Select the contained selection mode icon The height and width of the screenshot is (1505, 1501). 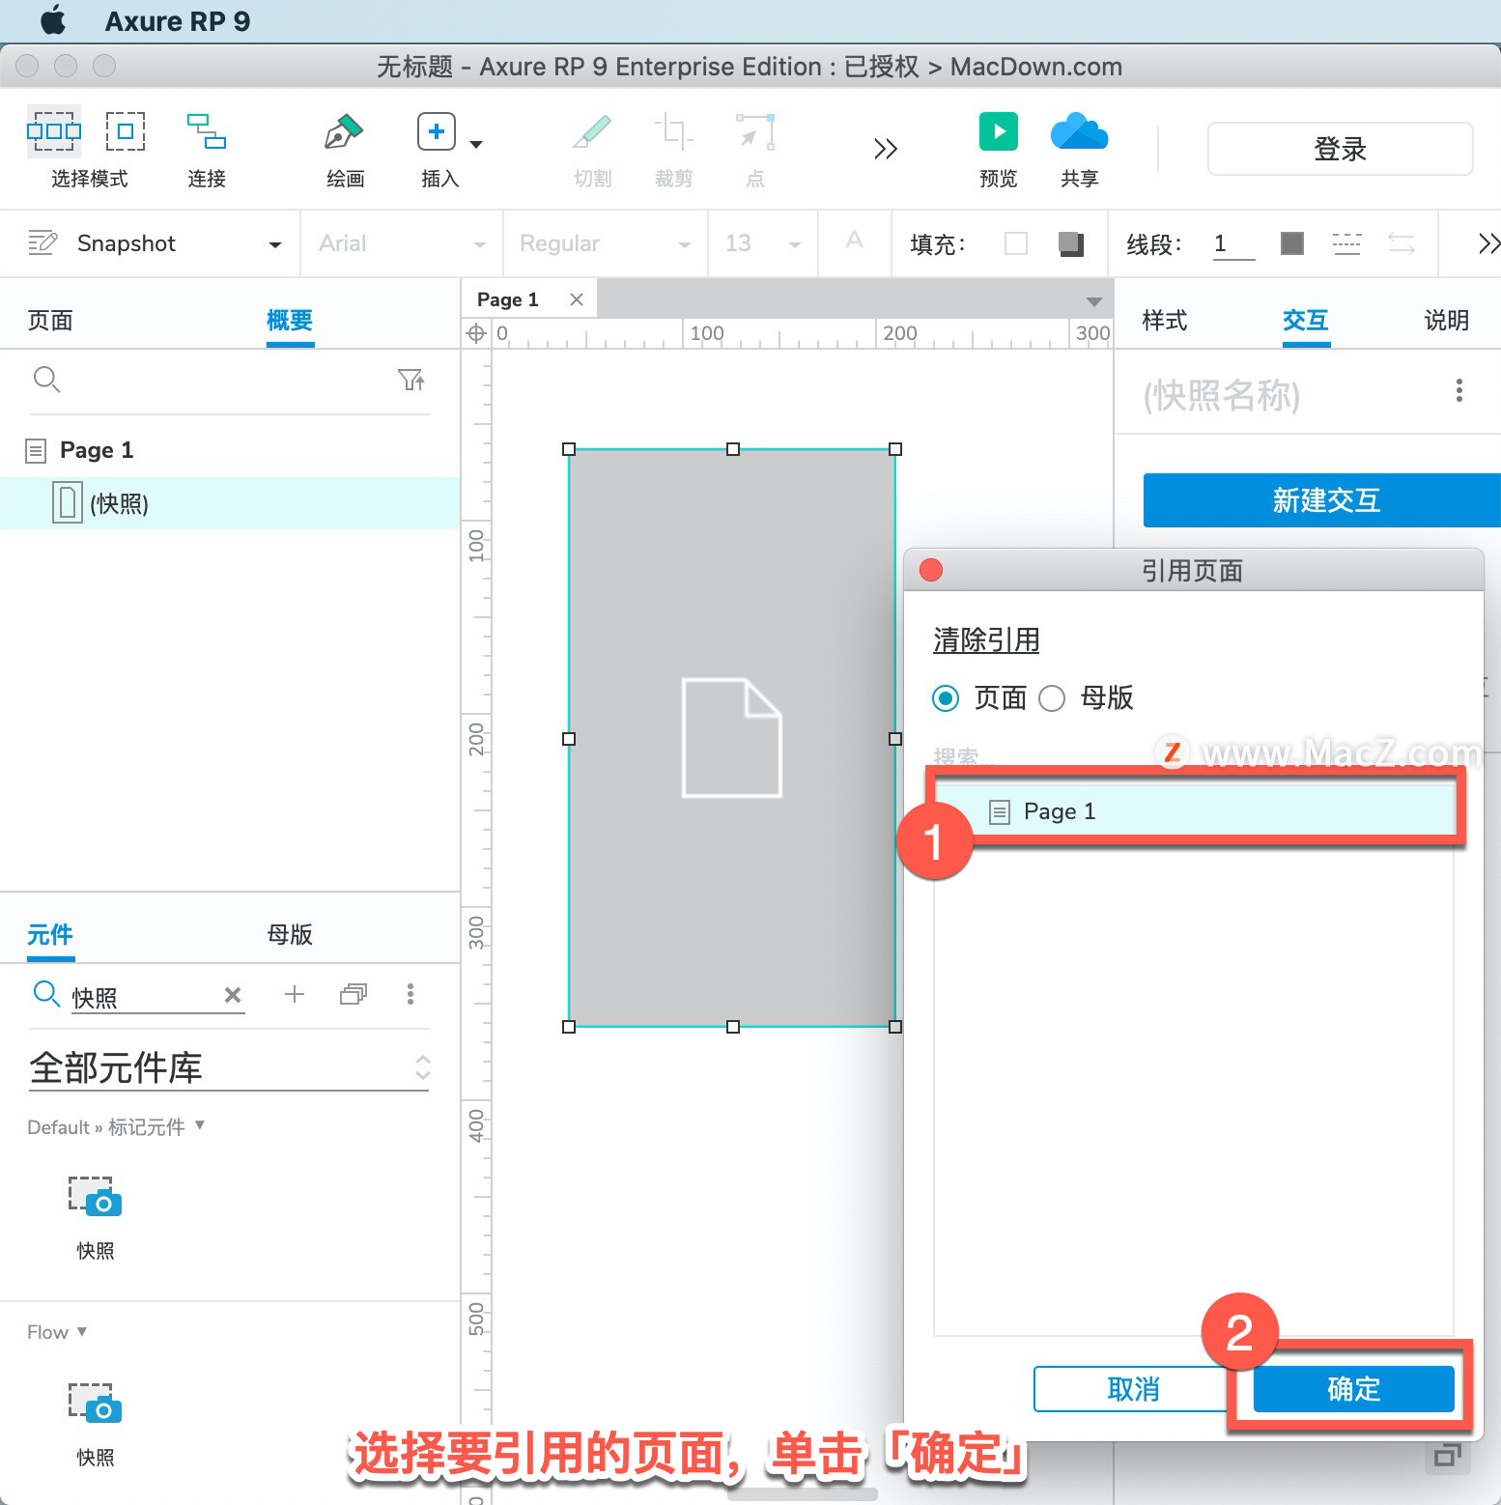click(x=126, y=131)
